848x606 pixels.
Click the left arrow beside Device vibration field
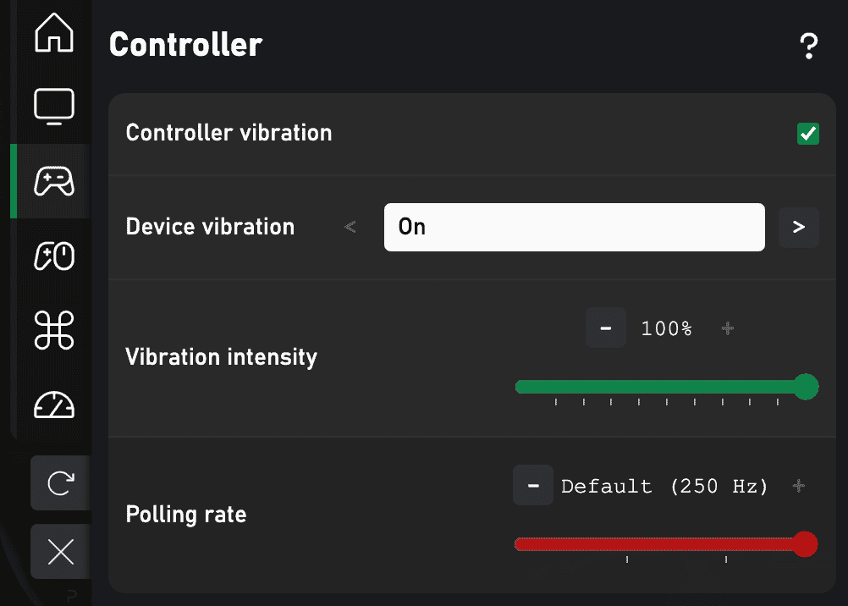coord(350,227)
